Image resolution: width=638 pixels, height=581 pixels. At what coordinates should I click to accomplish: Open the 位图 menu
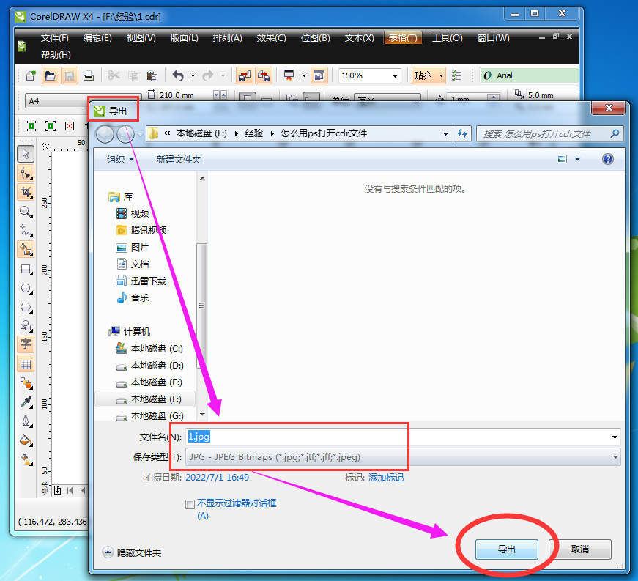click(x=315, y=37)
